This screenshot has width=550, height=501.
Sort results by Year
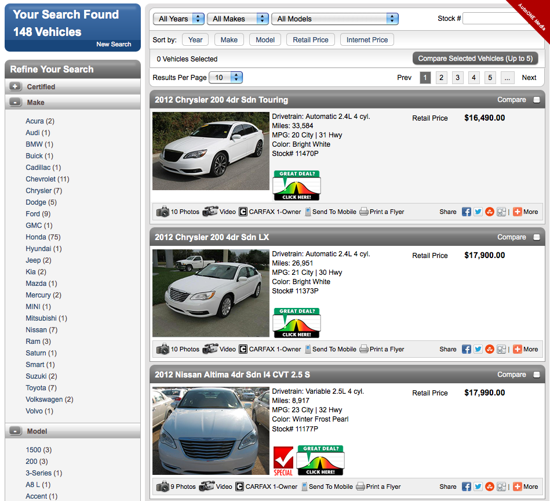(x=195, y=40)
